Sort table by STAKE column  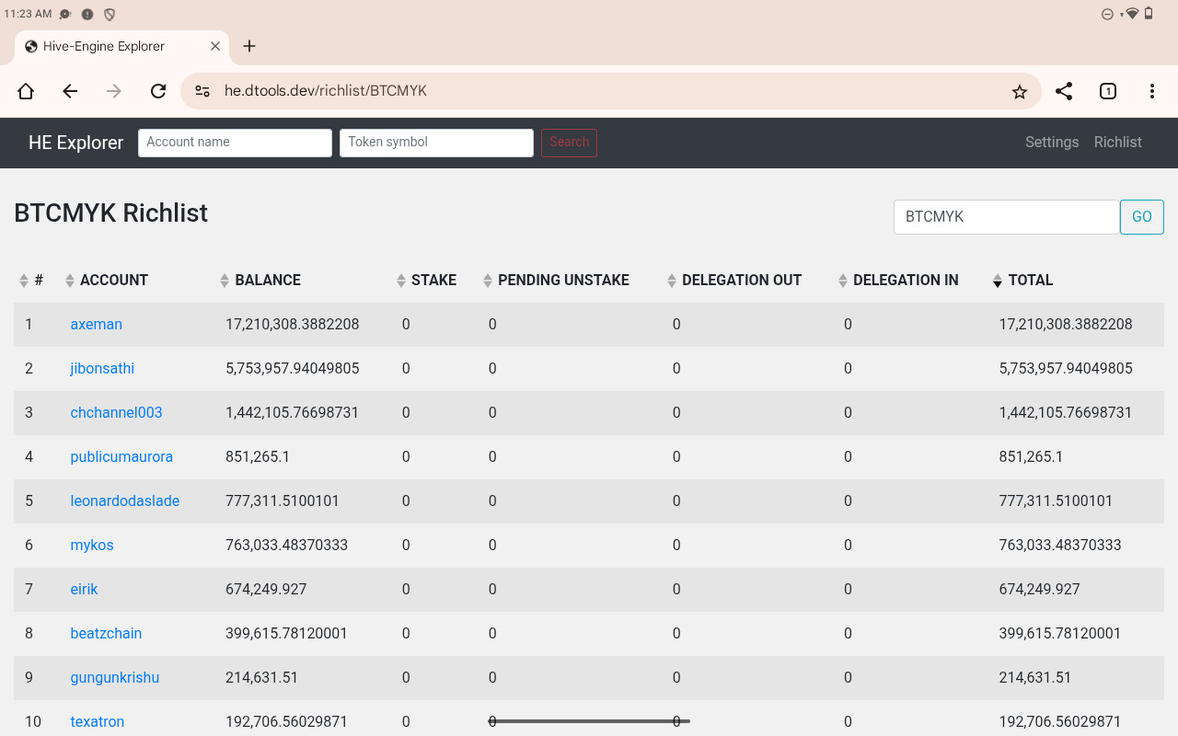(x=433, y=281)
